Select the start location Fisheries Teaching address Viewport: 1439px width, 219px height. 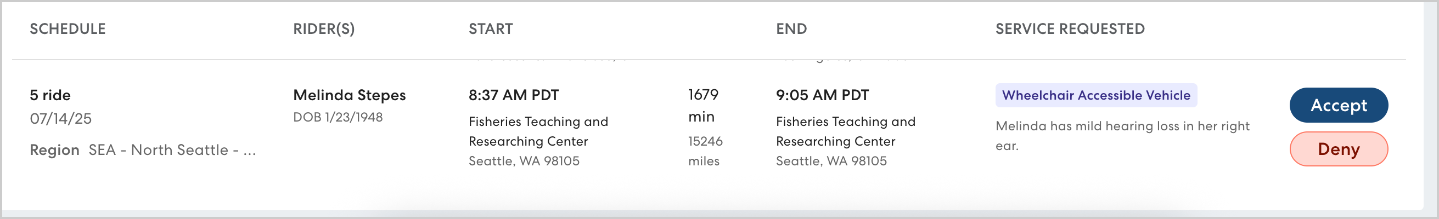(537, 131)
